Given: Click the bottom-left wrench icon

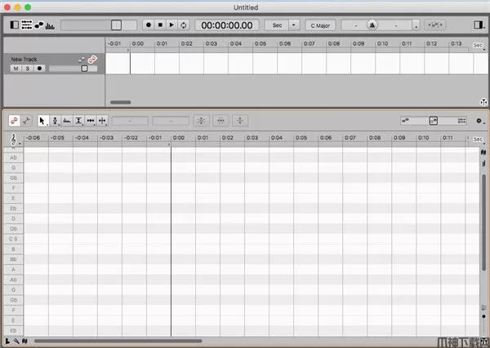Looking at the screenshot, I should pos(16,341).
